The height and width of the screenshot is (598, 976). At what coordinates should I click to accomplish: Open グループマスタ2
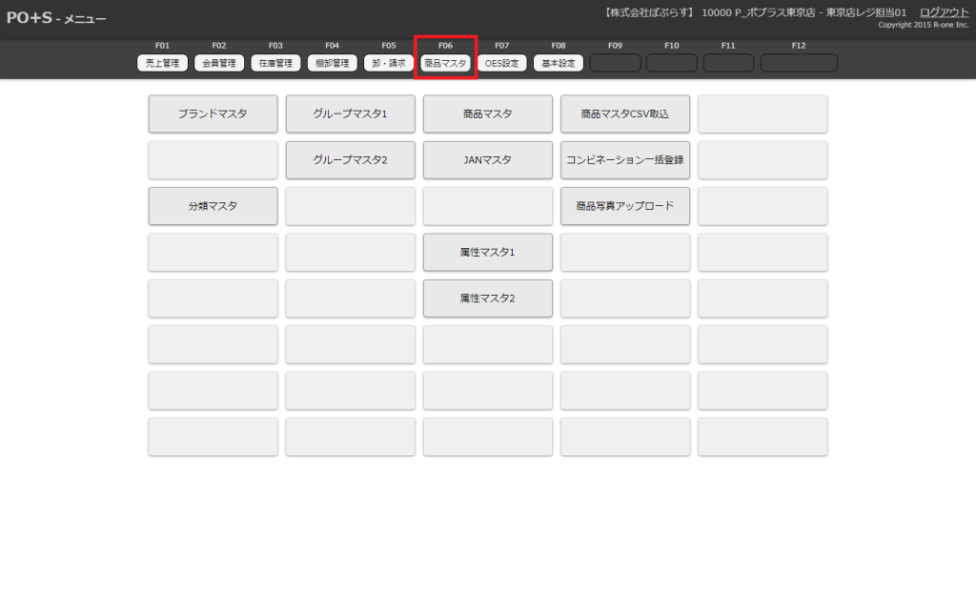(x=350, y=160)
